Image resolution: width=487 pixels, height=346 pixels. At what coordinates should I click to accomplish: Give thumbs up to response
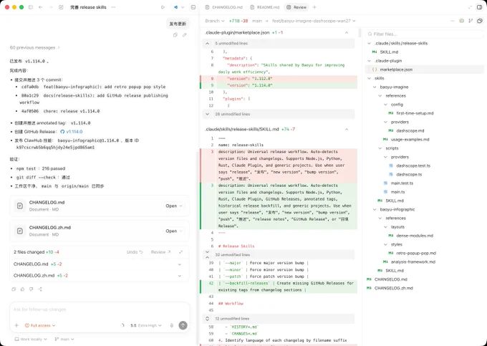[x=22, y=289]
